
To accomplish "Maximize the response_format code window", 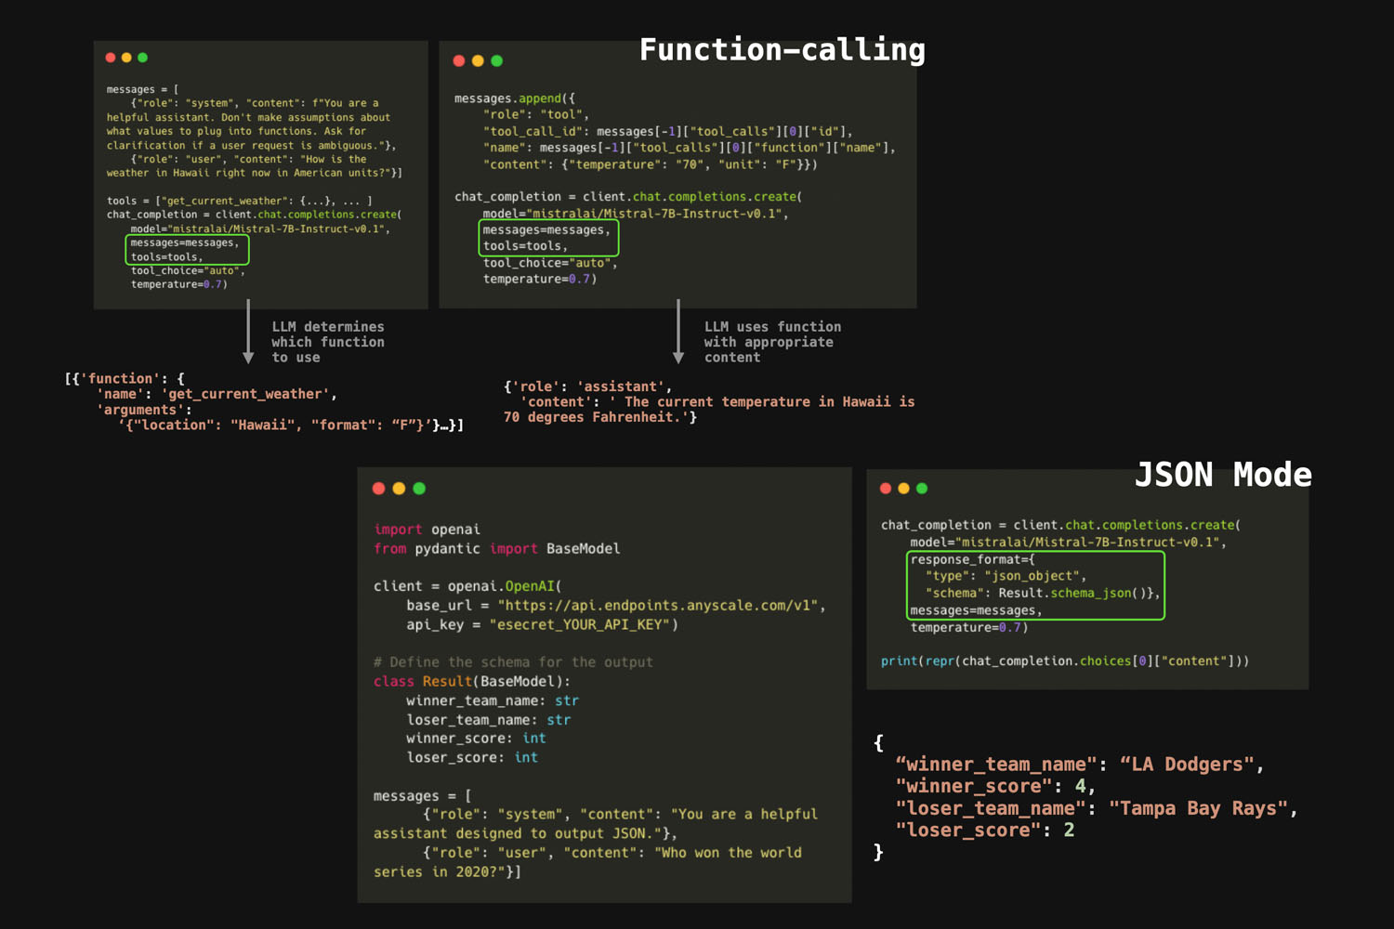I will pyautogui.click(x=922, y=489).
